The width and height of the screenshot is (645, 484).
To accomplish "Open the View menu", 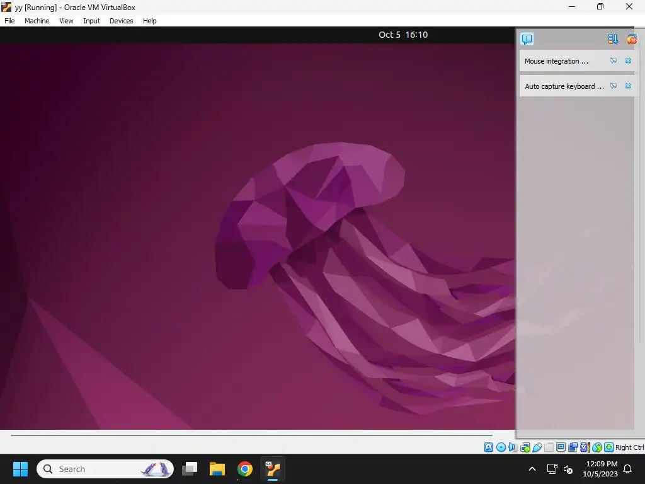I will coord(66,21).
